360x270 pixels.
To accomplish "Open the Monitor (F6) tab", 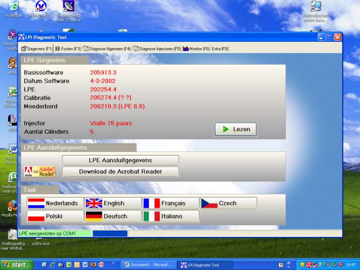I will pyautogui.click(x=196, y=49).
